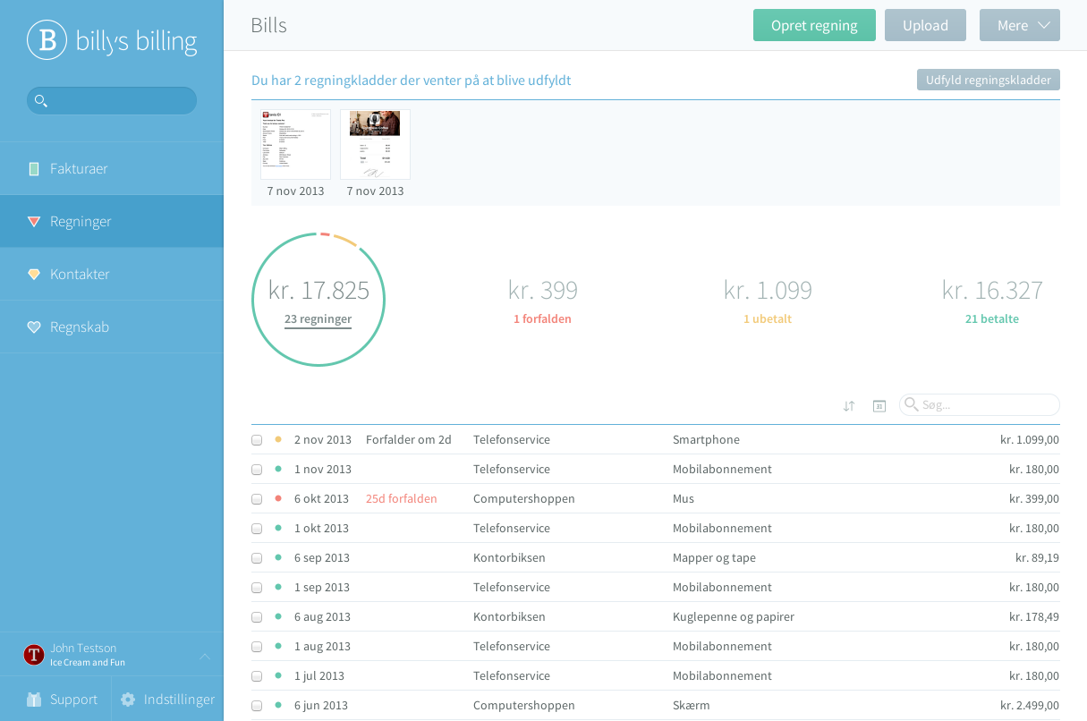Open the Support section
The height and width of the screenshot is (721, 1087).
[x=55, y=700]
